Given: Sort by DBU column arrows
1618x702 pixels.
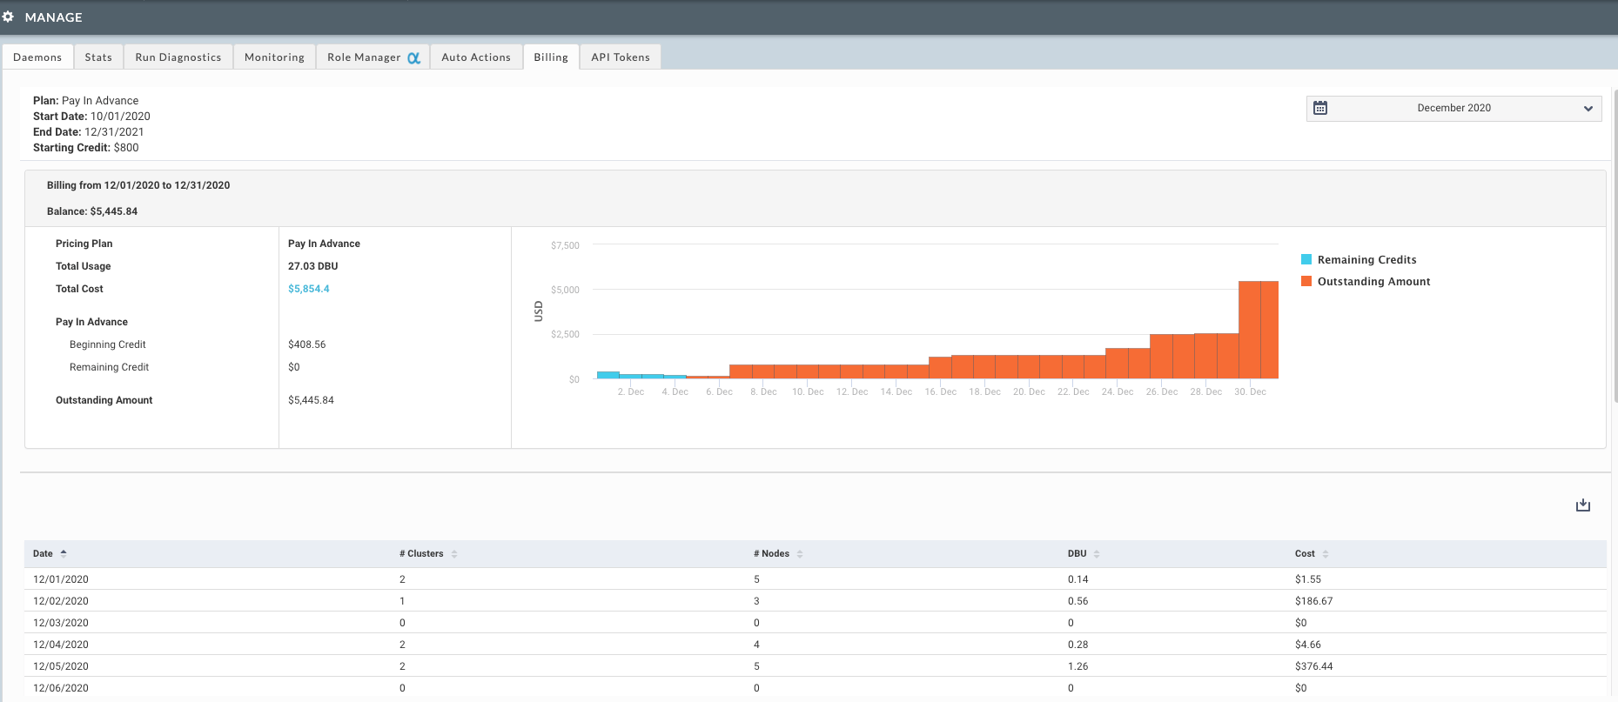Looking at the screenshot, I should [1097, 554].
